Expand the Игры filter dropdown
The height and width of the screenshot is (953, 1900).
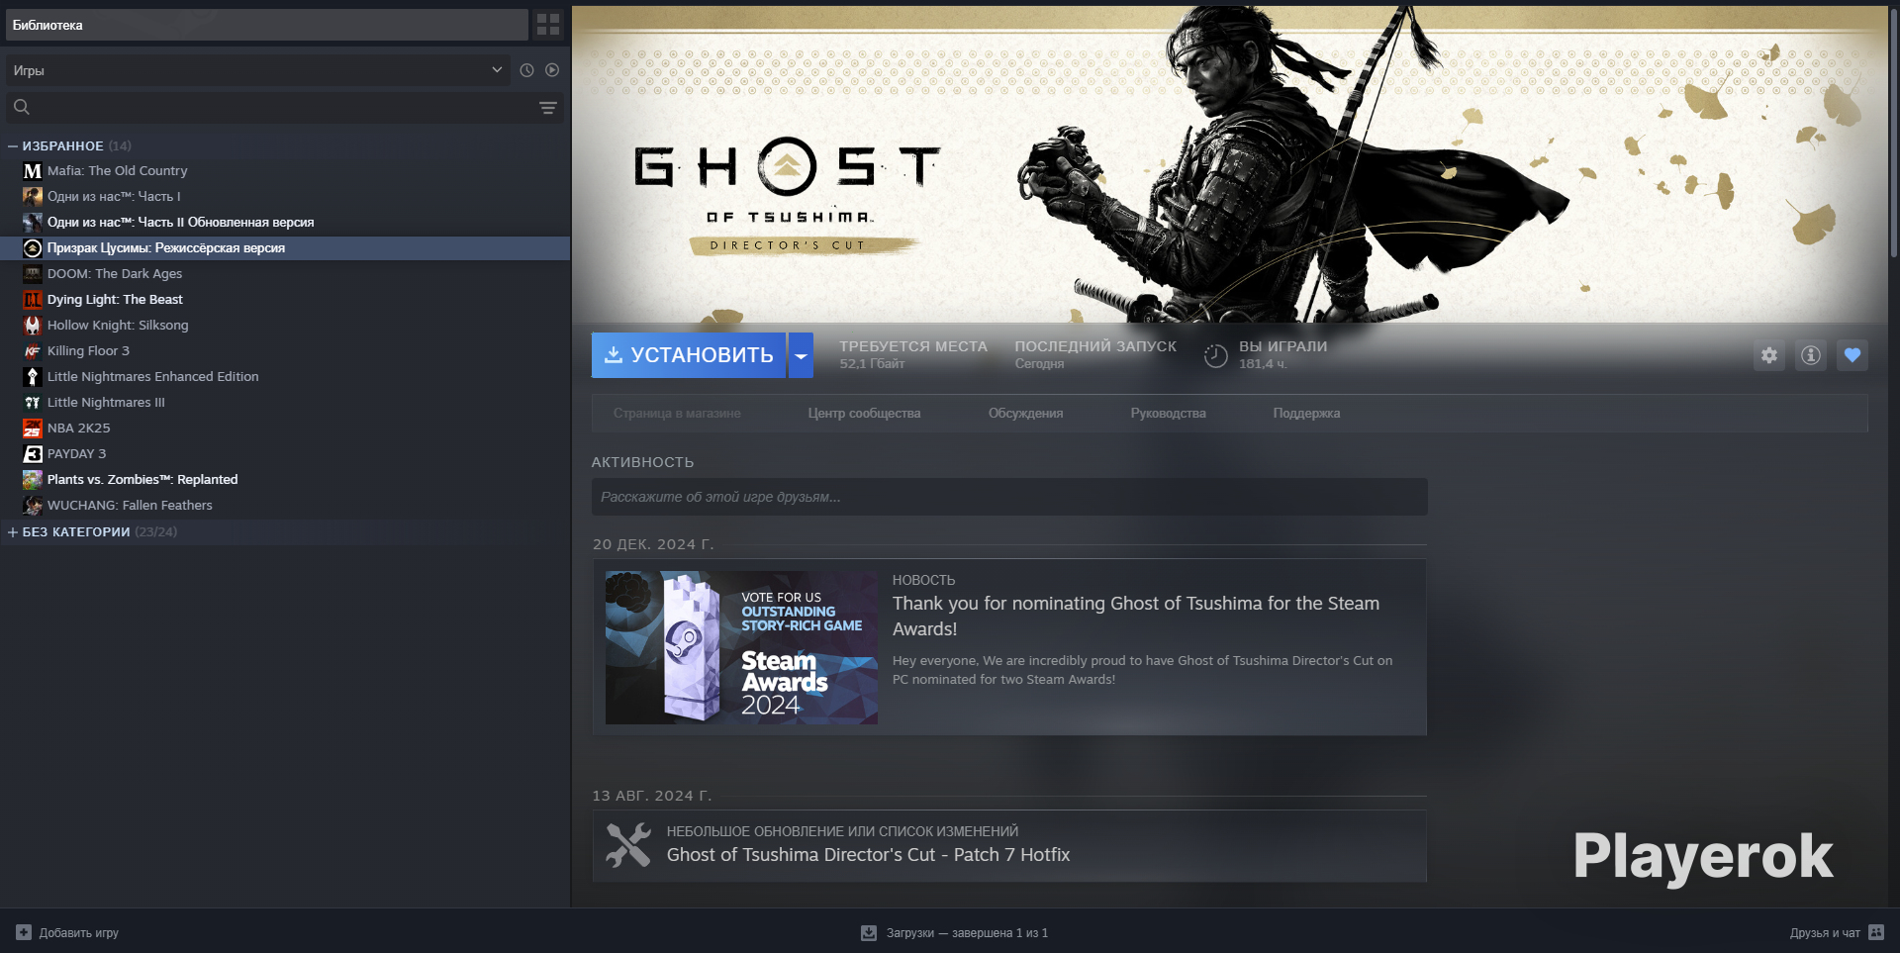(496, 70)
